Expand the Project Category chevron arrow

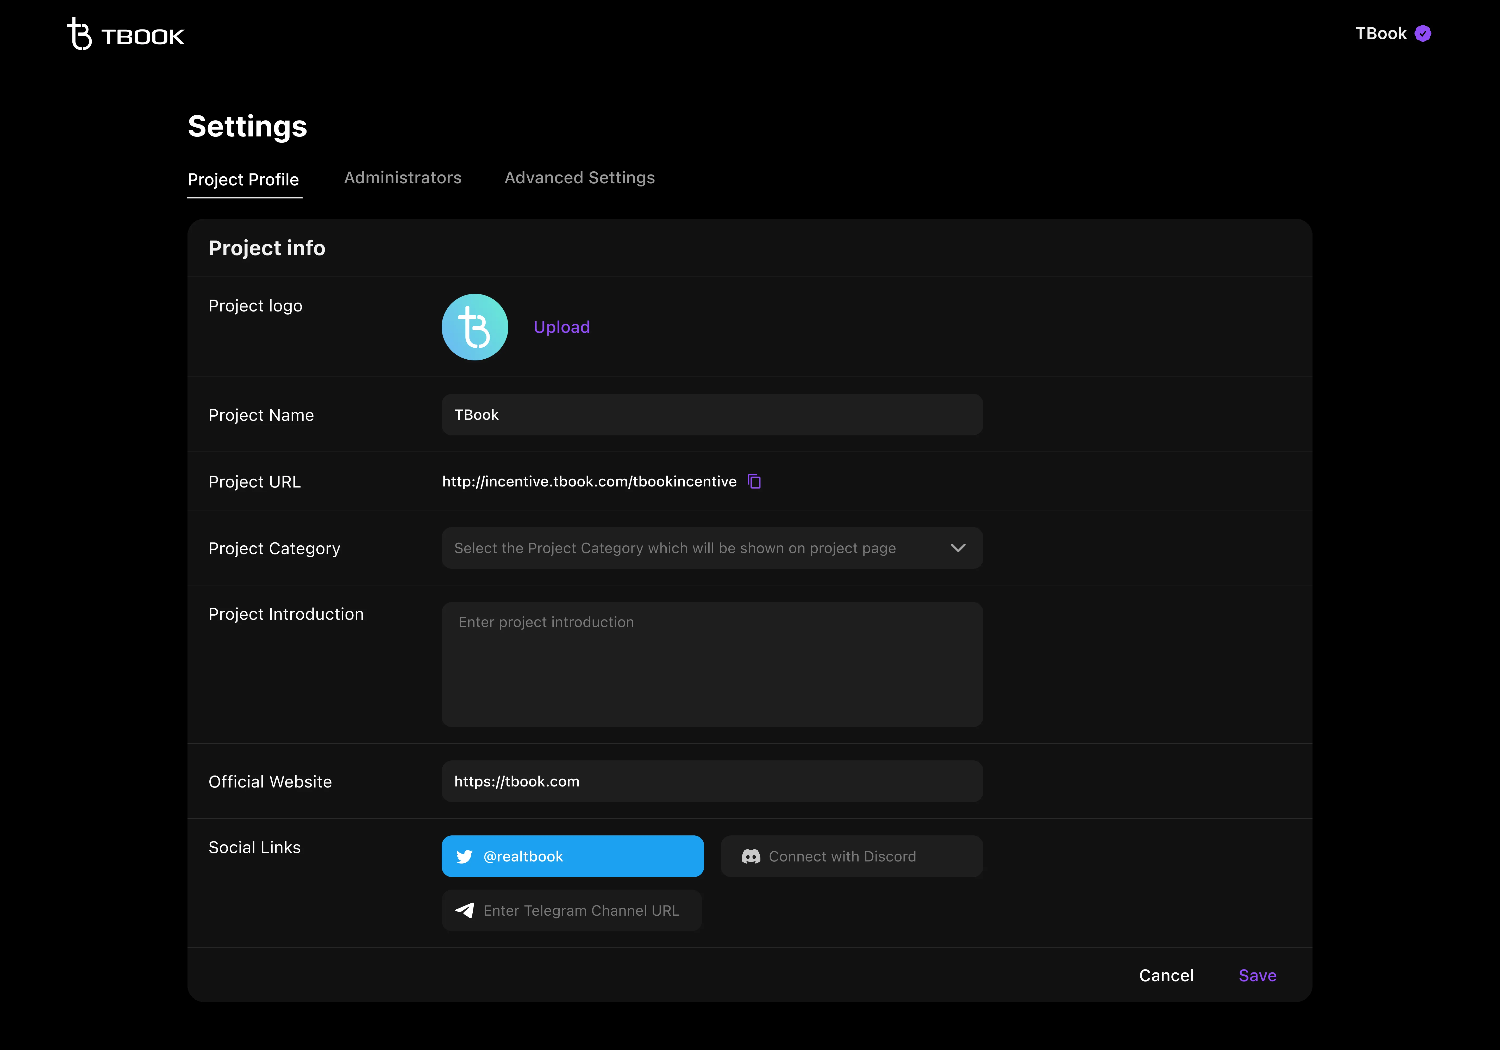[958, 548]
